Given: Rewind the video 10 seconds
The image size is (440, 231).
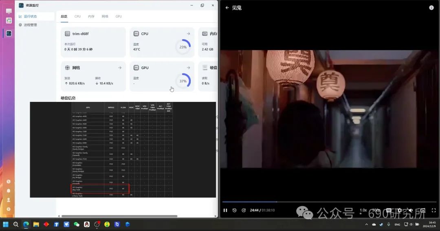Looking at the screenshot, I should click(235, 210).
